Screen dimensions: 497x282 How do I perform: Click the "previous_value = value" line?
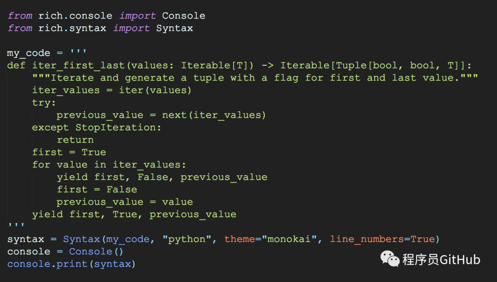(x=124, y=202)
